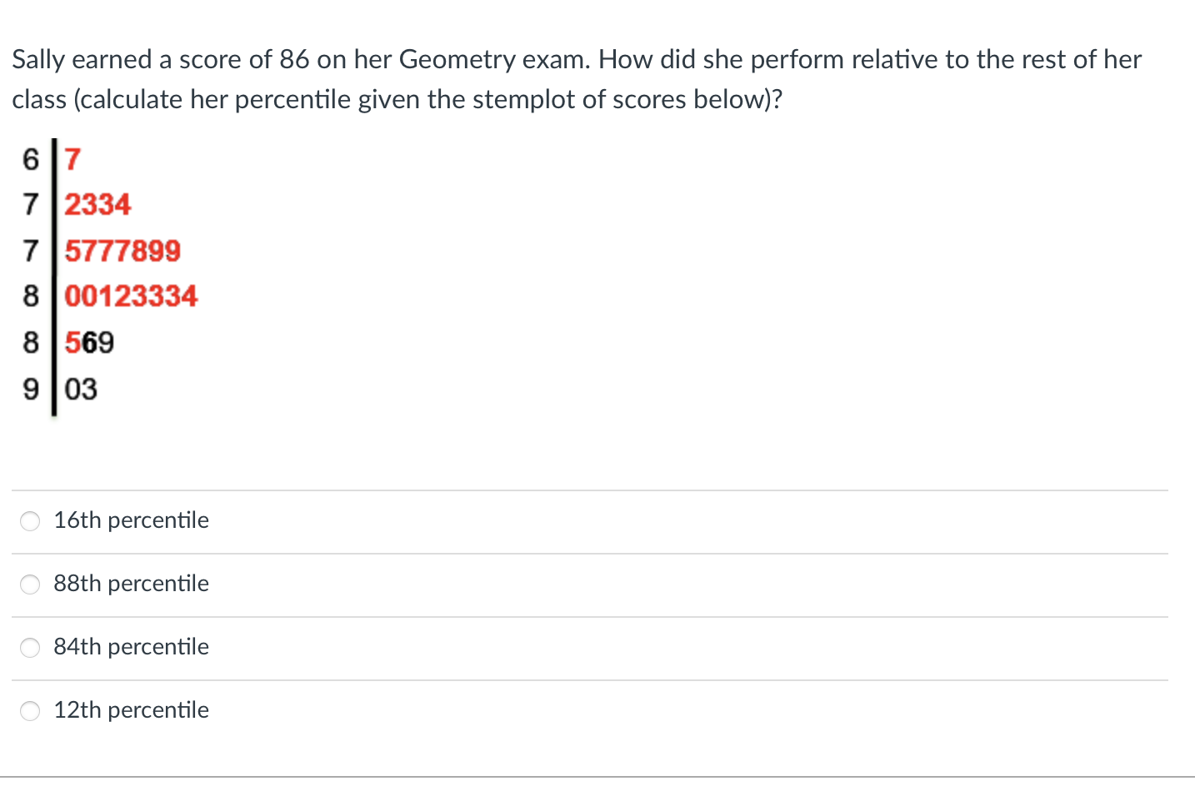The width and height of the screenshot is (1195, 786).
Task: Click the black vertical divider of the stemplot
Action: tap(54, 277)
